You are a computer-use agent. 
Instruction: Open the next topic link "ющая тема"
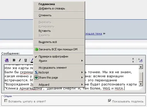94,33
